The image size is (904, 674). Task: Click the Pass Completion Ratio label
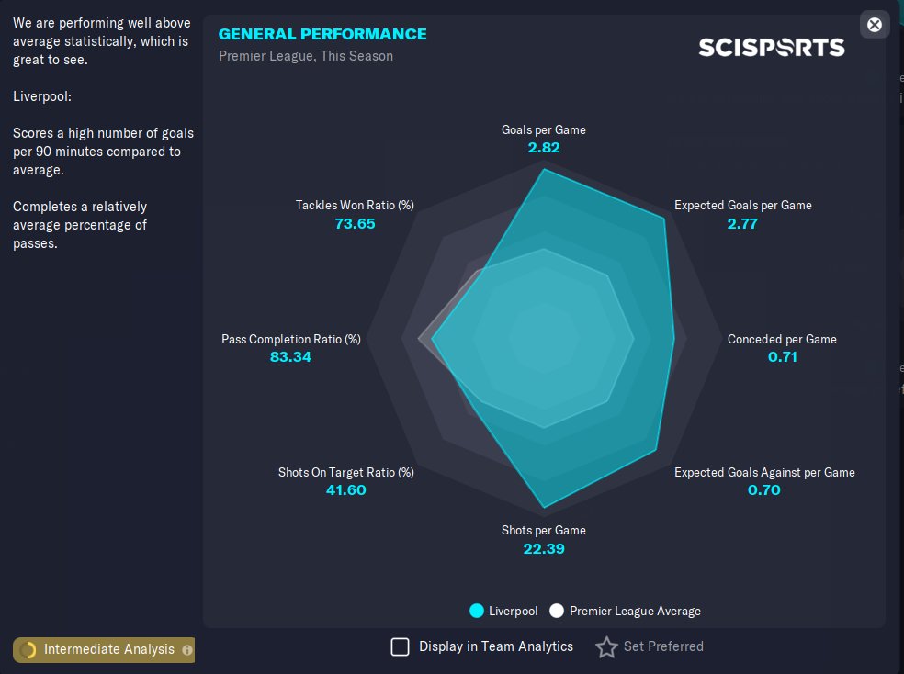290,339
